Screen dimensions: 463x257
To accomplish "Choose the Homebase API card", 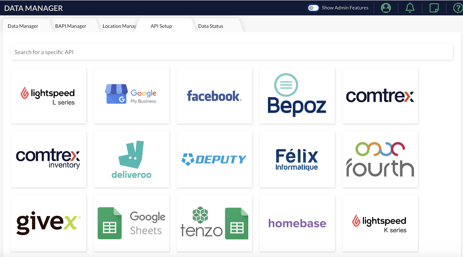I will click(297, 223).
